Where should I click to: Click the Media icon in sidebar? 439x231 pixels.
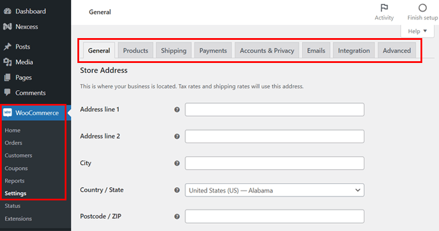click(8, 62)
